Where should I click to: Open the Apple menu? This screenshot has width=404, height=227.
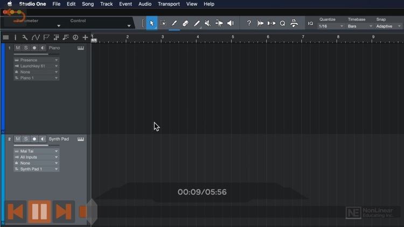(x=10, y=4)
